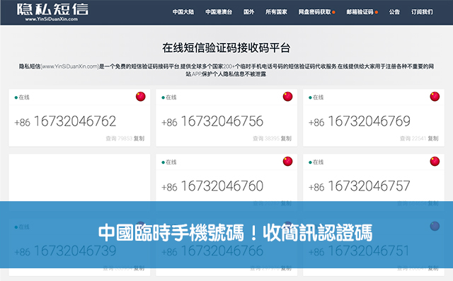Click the www.YinSiDuanXin.com text in description

point(70,66)
